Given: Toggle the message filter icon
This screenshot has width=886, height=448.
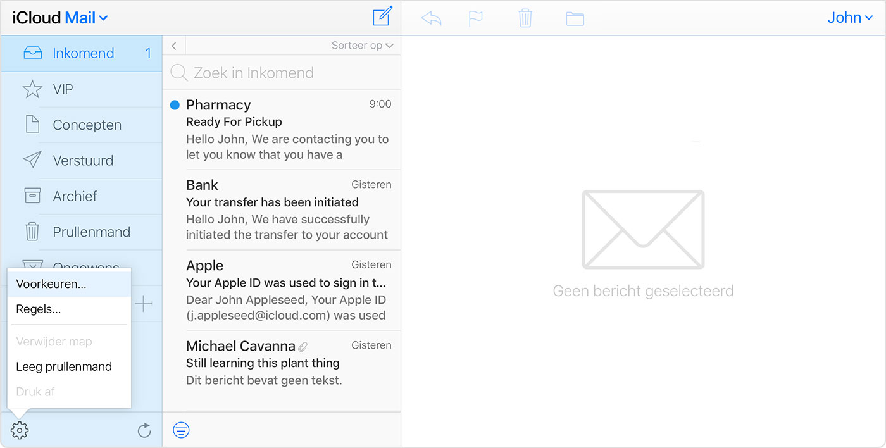Looking at the screenshot, I should point(181,430).
